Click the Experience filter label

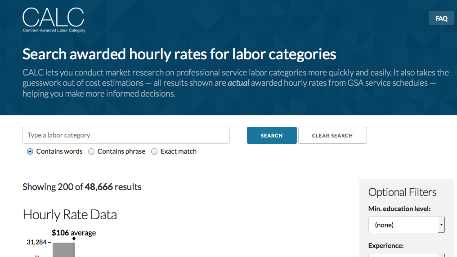click(386, 246)
